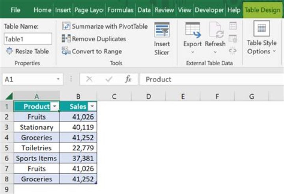The image size is (284, 194).
Task: Switch to the Home tab
Action: [x=42, y=10]
